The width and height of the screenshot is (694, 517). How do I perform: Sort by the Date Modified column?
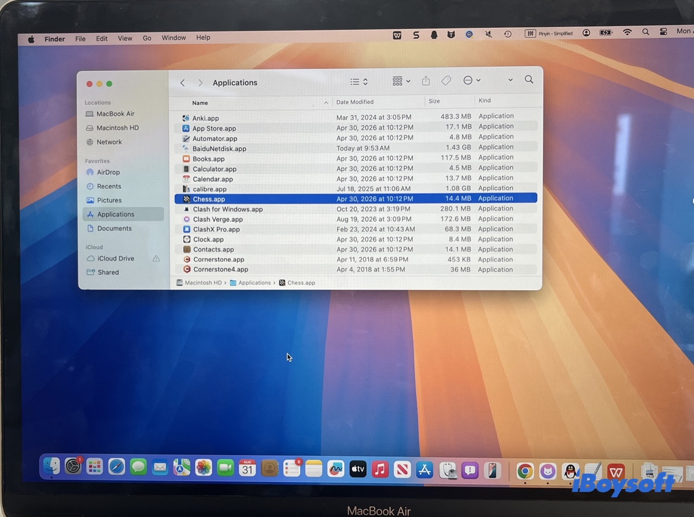coord(355,102)
